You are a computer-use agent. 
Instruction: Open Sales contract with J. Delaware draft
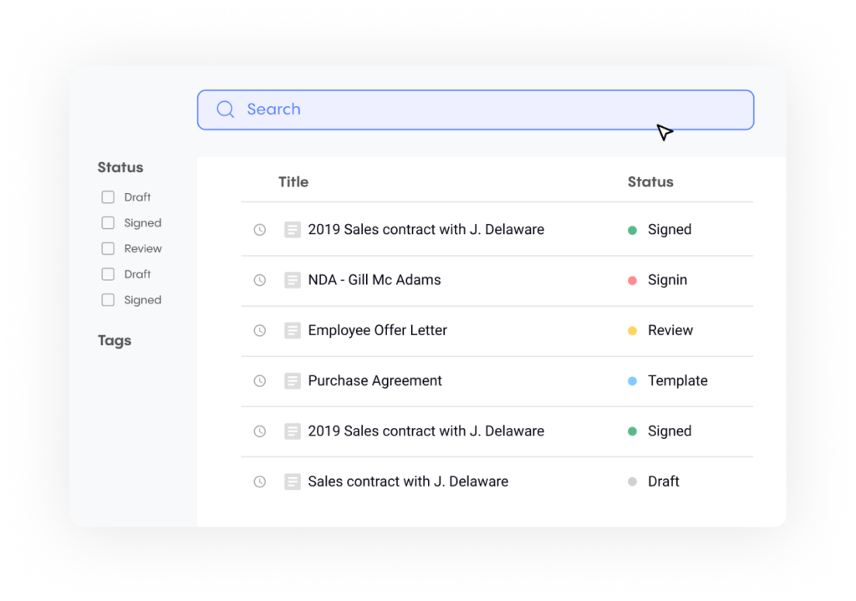(x=408, y=481)
